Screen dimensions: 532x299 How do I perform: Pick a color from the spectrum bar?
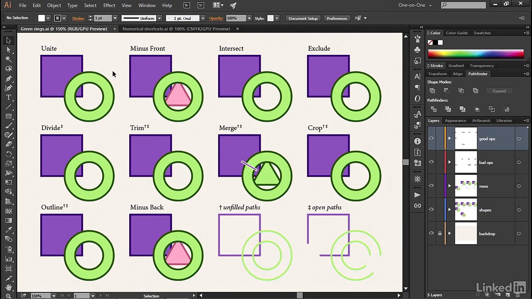point(475,54)
